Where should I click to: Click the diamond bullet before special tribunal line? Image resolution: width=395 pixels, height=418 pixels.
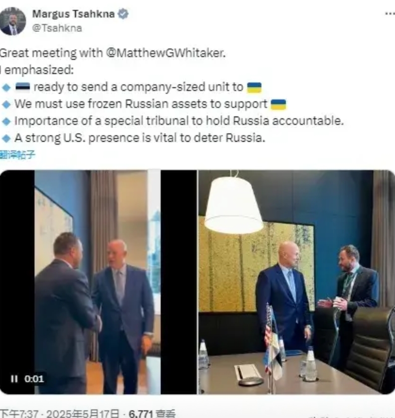tap(6, 122)
